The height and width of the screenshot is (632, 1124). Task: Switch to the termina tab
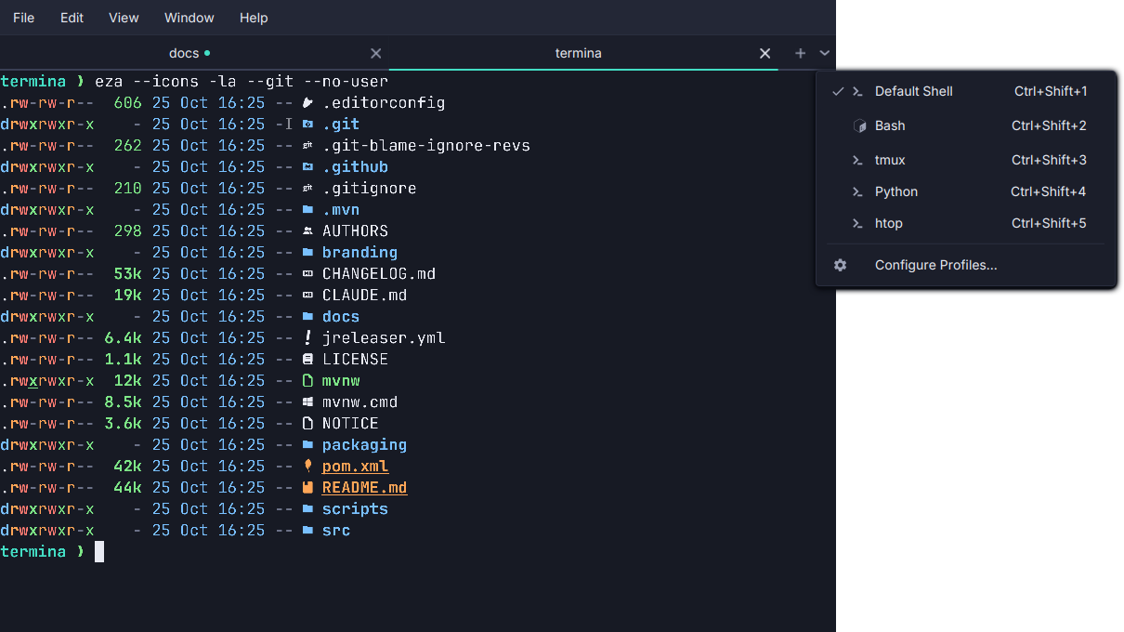583,53
